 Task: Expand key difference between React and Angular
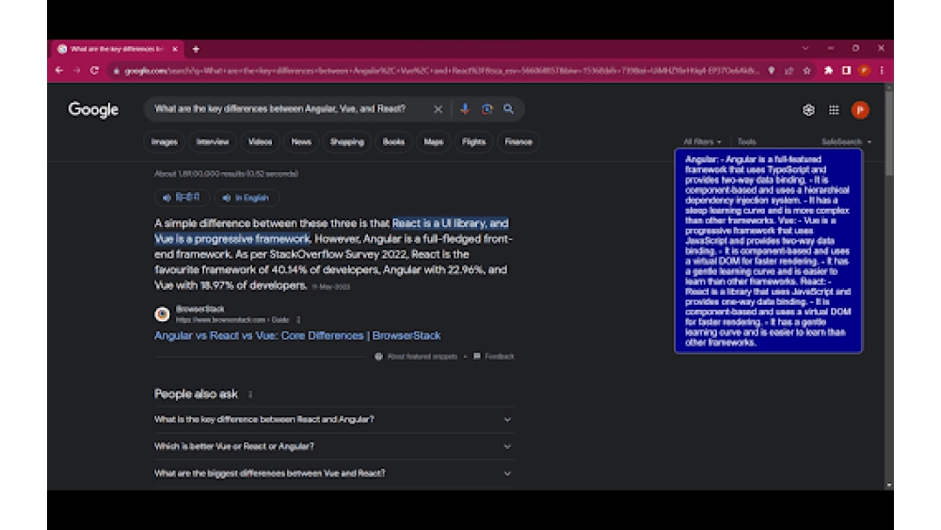coord(334,420)
